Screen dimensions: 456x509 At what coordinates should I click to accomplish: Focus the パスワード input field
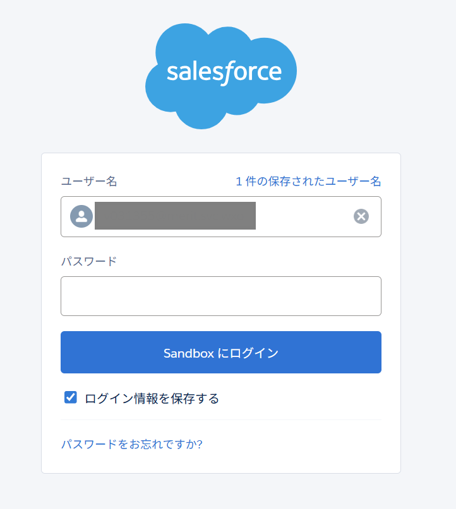(220, 296)
